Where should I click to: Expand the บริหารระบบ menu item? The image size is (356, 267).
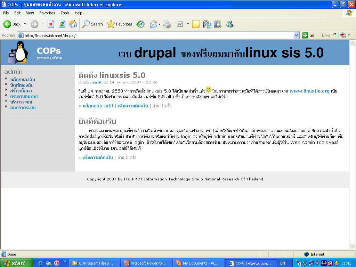21,102
